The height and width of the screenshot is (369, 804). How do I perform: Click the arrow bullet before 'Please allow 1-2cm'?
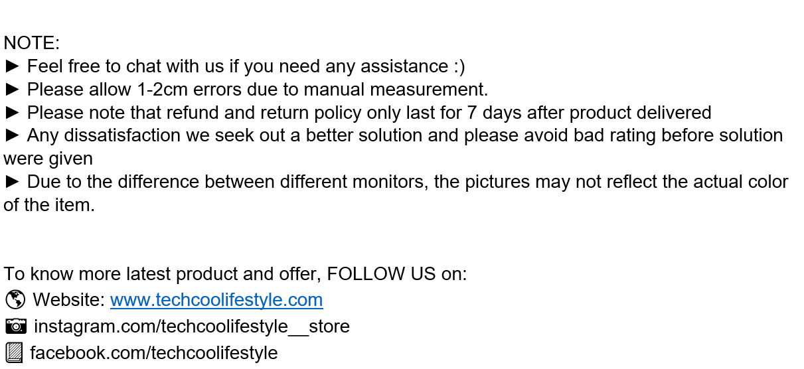(13, 90)
